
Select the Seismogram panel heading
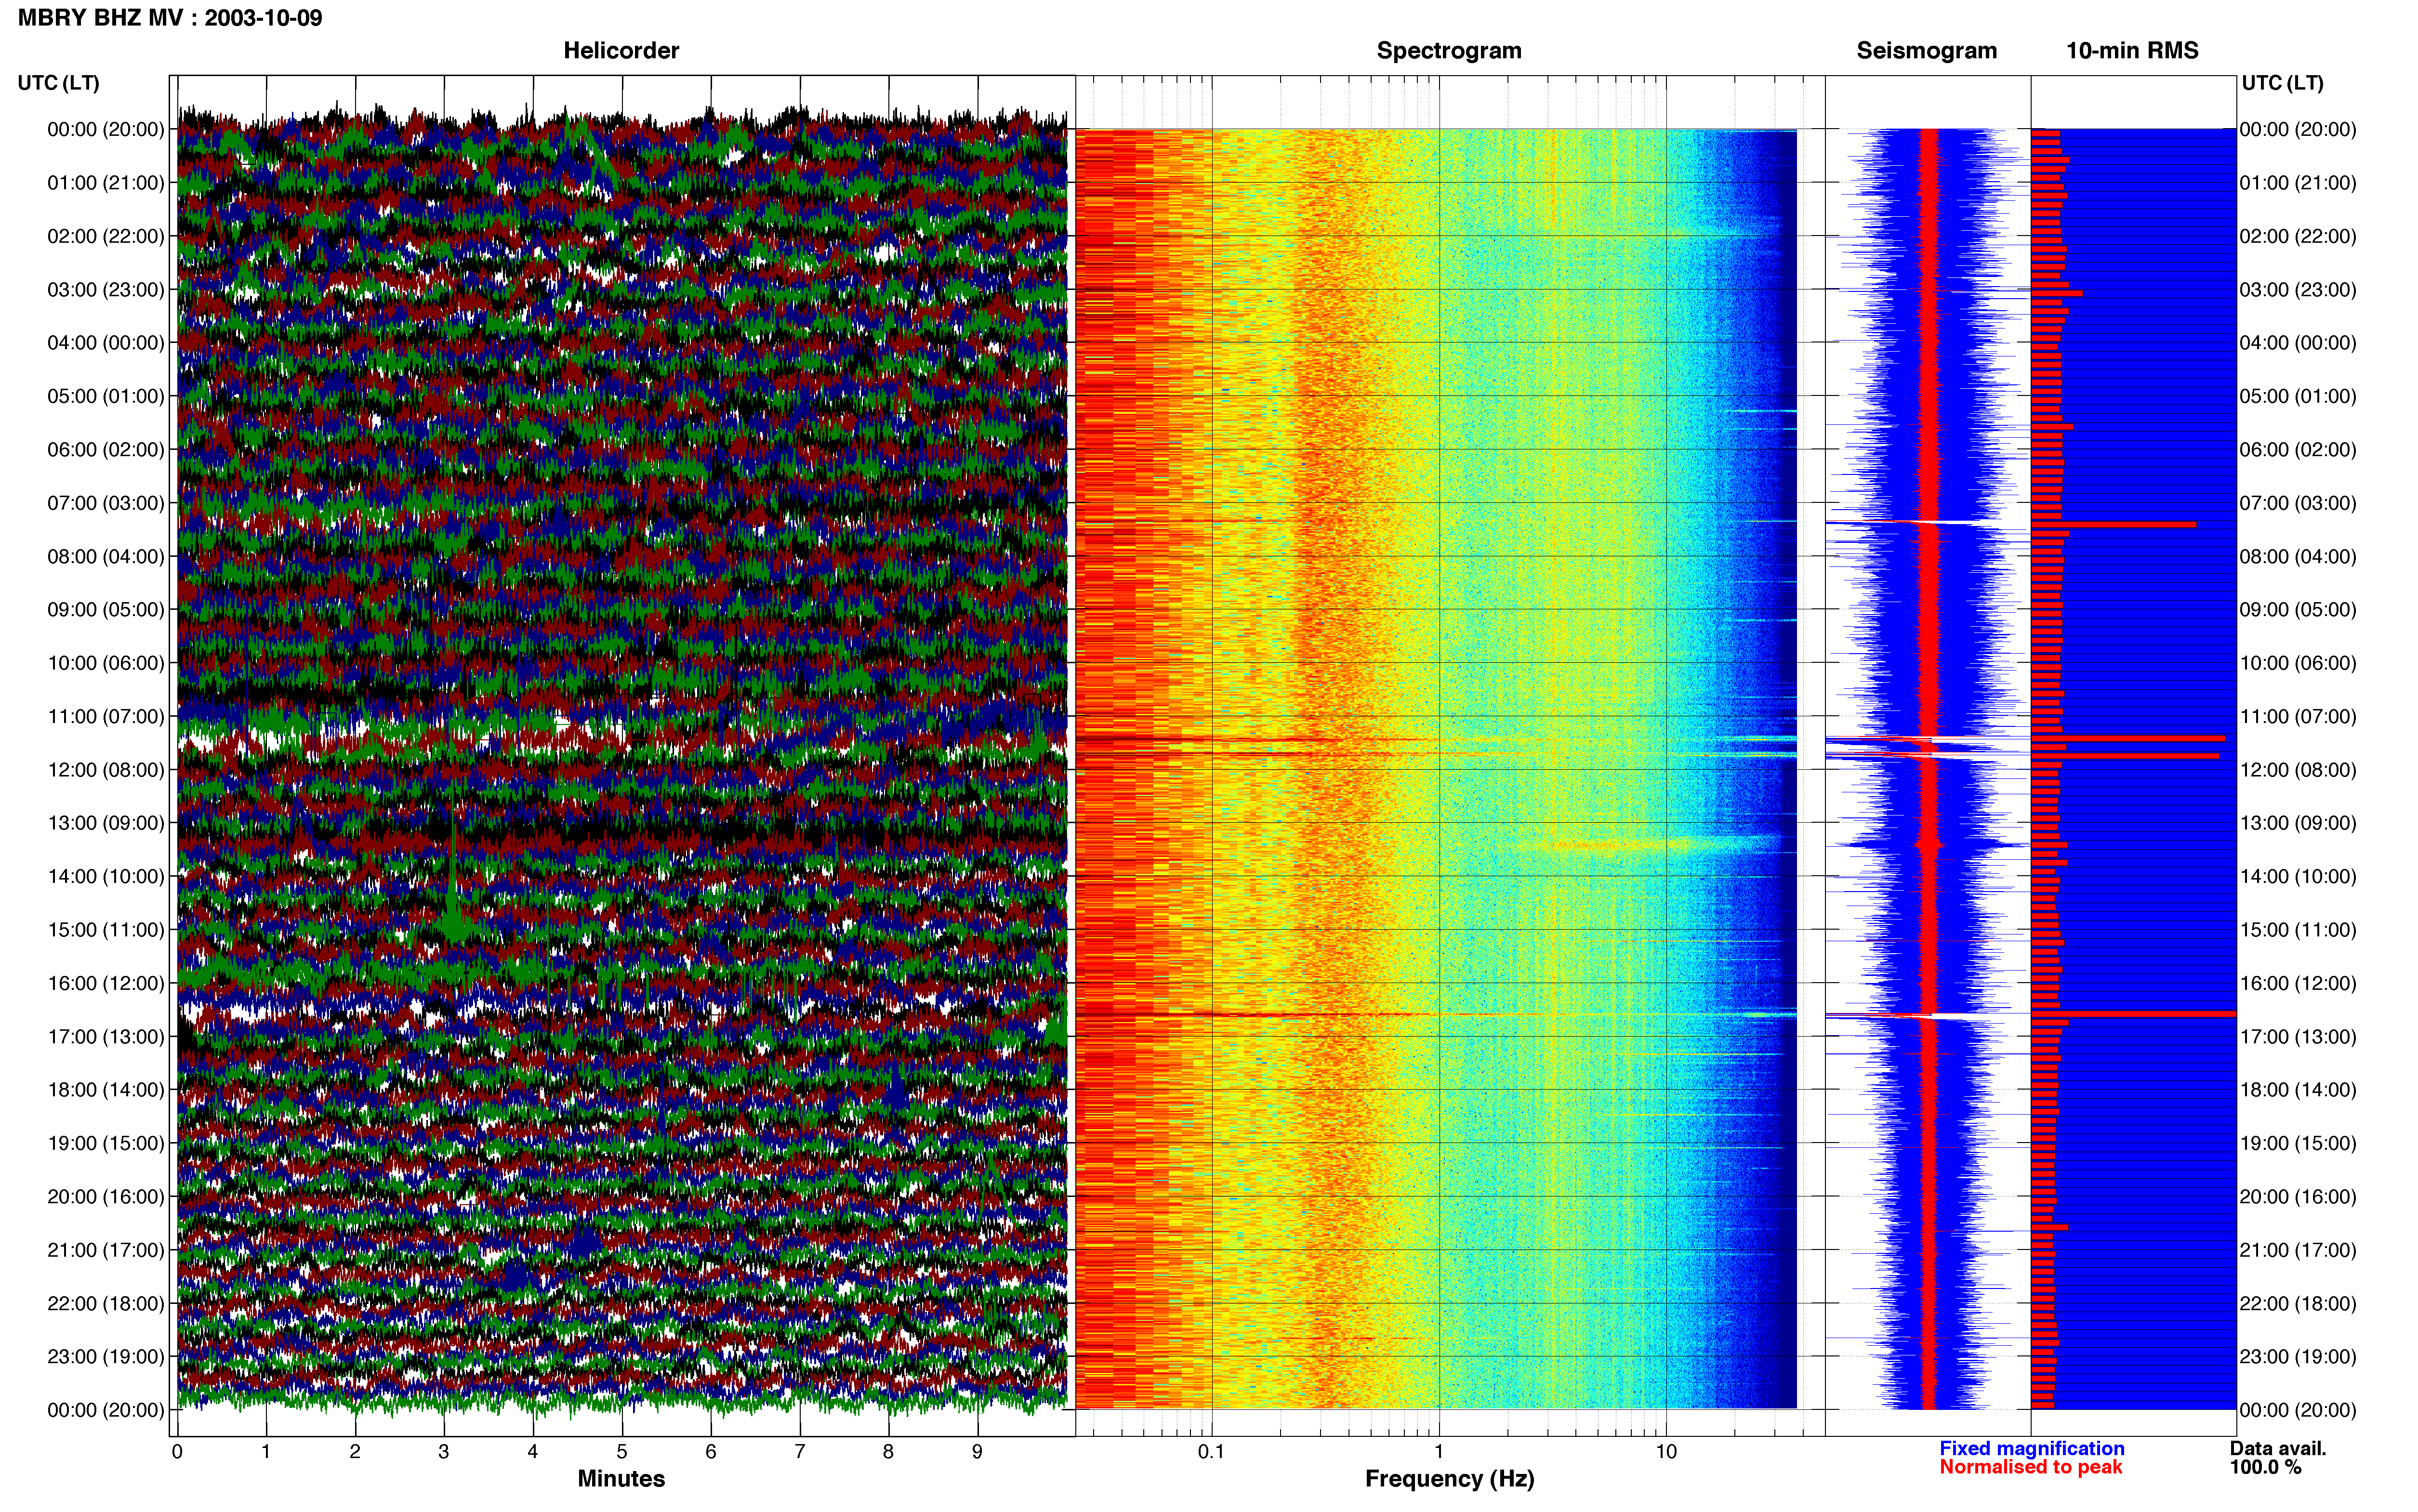1926,51
